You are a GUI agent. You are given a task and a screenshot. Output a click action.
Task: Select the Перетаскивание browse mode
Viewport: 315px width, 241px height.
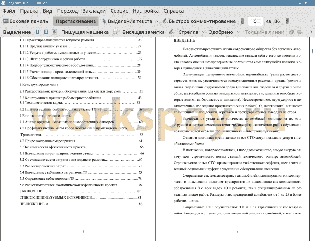tap(76, 21)
